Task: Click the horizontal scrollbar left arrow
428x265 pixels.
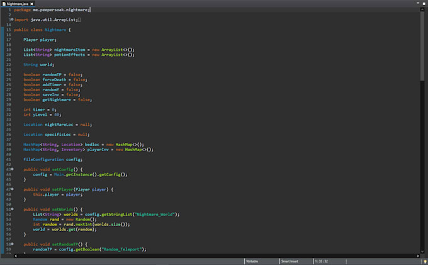Action: pos(16,256)
